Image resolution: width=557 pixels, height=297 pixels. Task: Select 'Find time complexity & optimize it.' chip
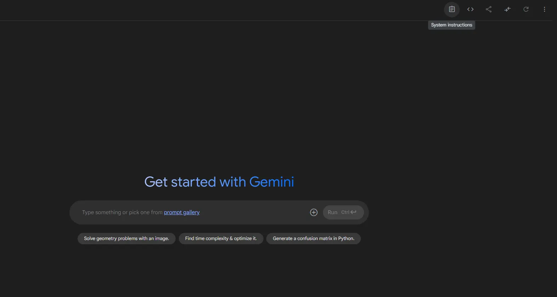click(221, 239)
